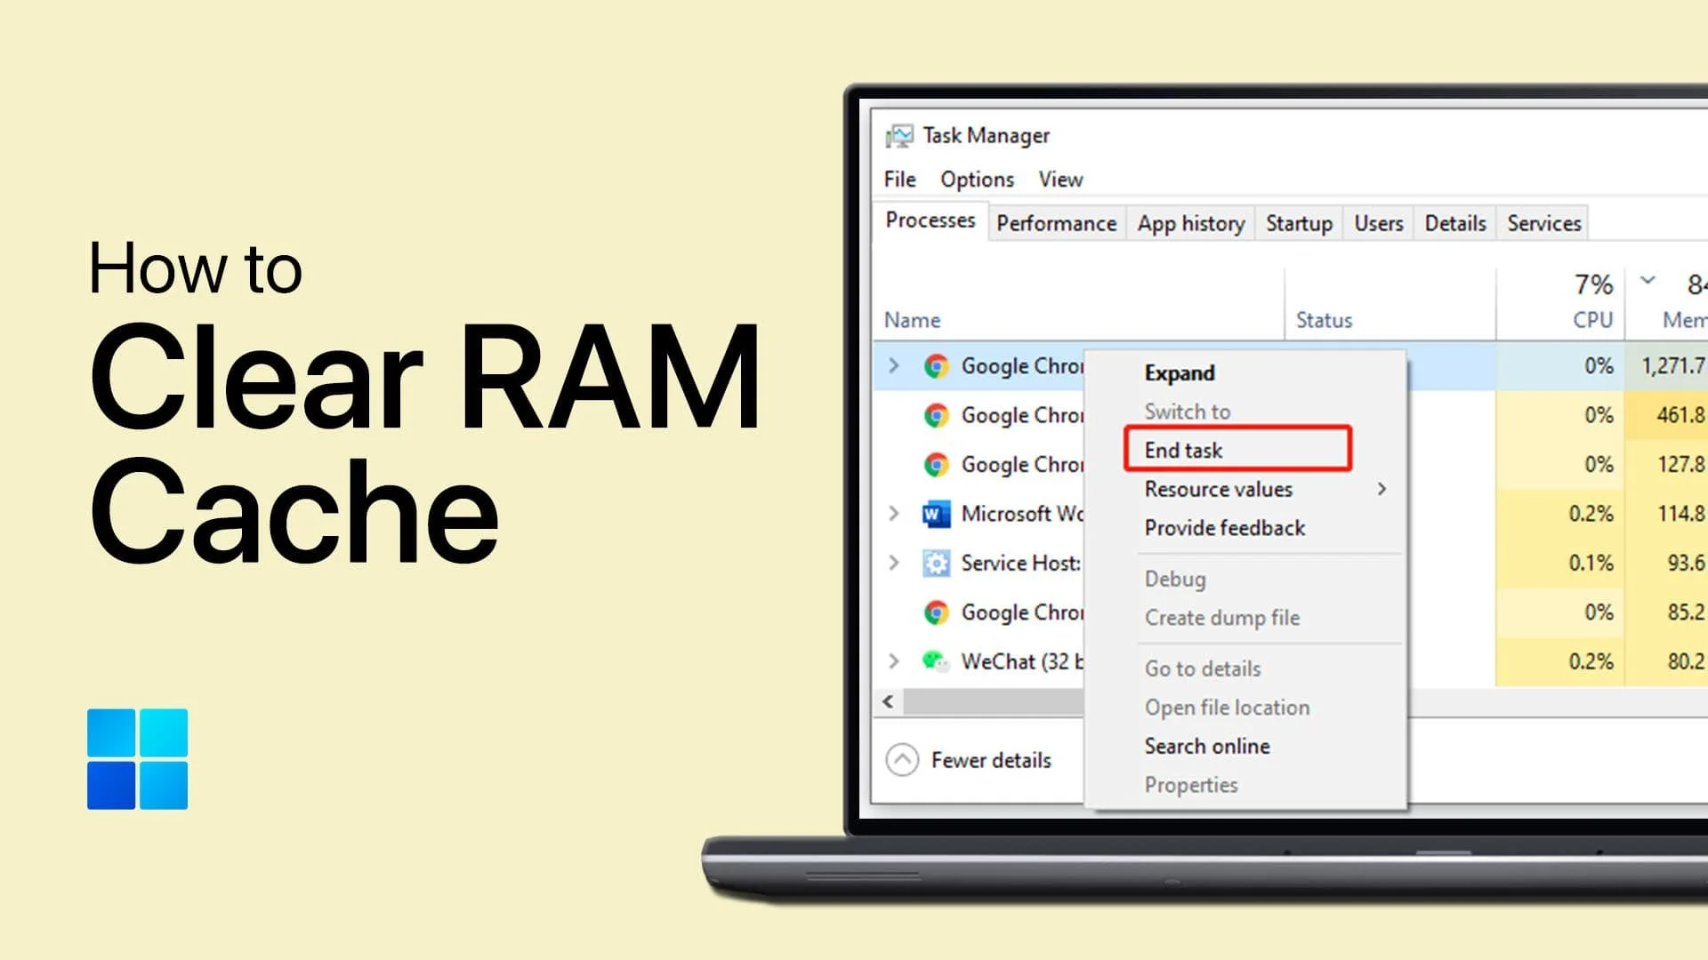Click the Fewer details button
The width and height of the screenshot is (1708, 960).
(x=990, y=760)
